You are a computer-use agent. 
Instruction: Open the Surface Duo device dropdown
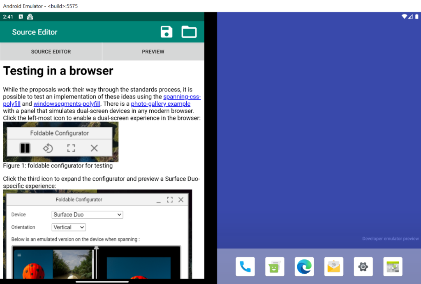click(x=87, y=214)
